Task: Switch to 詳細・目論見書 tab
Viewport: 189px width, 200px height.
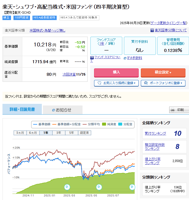Action: (22, 109)
